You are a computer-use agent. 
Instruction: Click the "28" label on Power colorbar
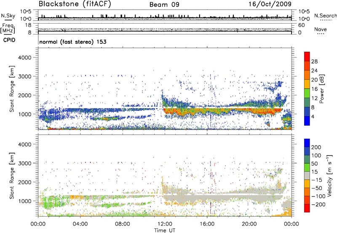314,61
